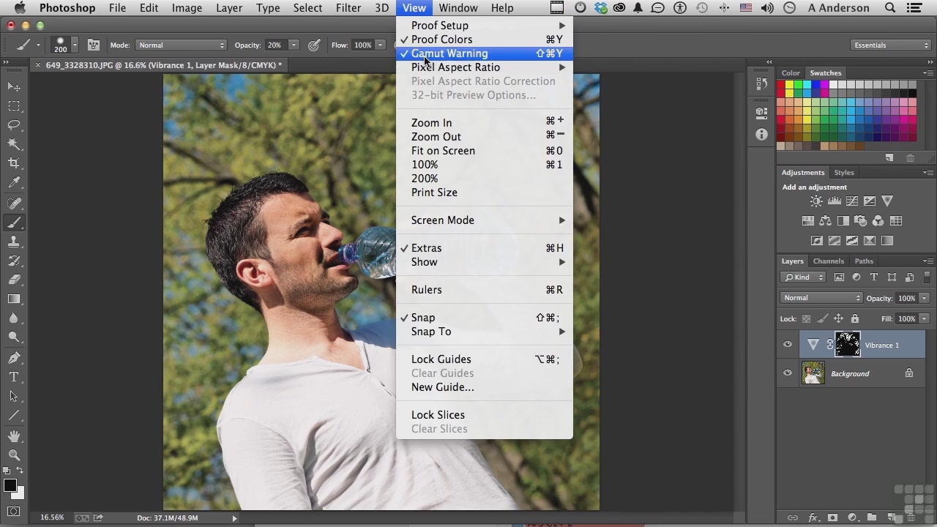The height and width of the screenshot is (527, 937).
Task: Select the Rectangular Marquee tool
Action: point(14,106)
